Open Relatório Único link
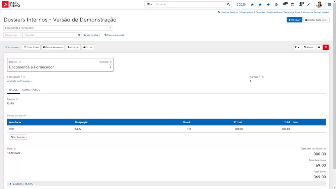Viewport: 336px width, 189px height. coord(274,12)
